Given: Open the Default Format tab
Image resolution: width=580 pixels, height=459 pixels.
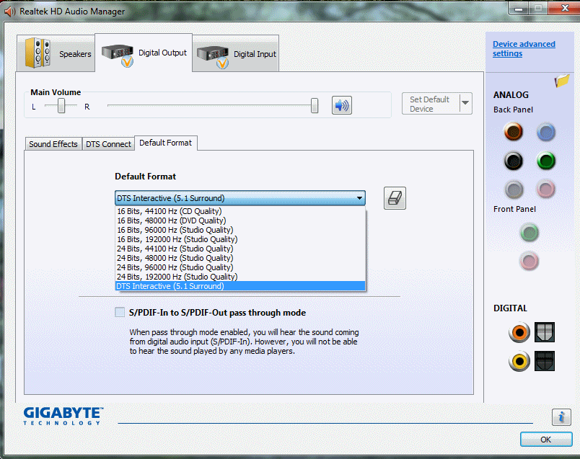Looking at the screenshot, I should tap(166, 143).
